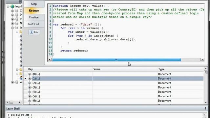Screen dimensions: 210x118
Task: Click the Document type cell for row (0)
Action: coord(180,74)
